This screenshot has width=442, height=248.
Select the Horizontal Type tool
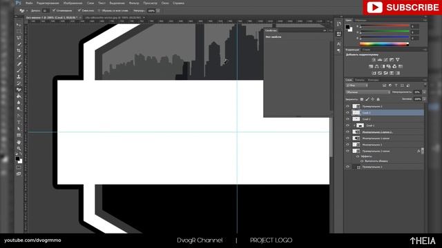point(19,123)
